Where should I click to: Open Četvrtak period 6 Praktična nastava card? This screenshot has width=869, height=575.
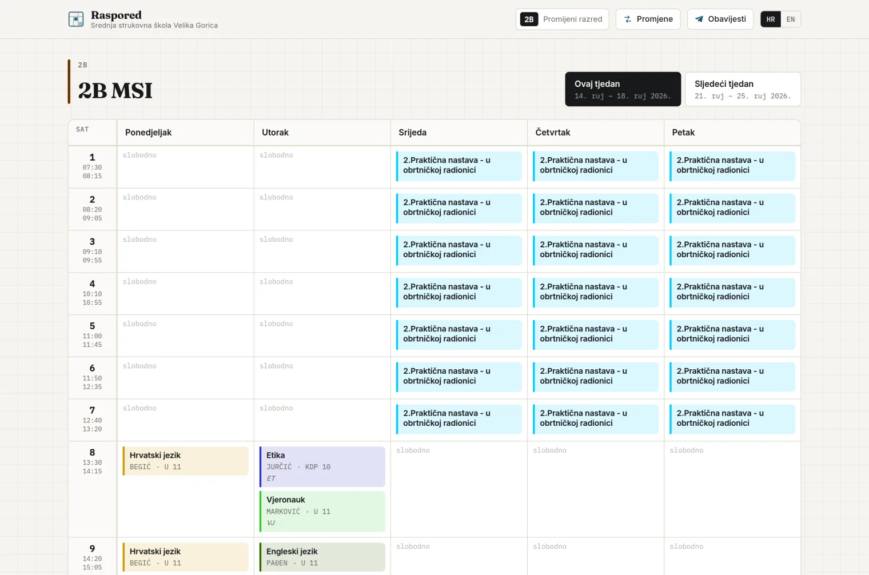(x=595, y=377)
